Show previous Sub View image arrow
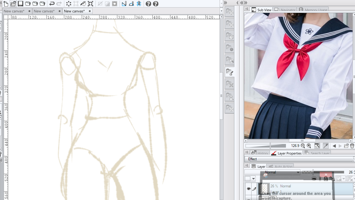 [x=334, y=146]
